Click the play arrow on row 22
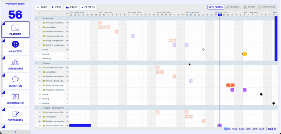The image size is (281, 134). (x=67, y=126)
